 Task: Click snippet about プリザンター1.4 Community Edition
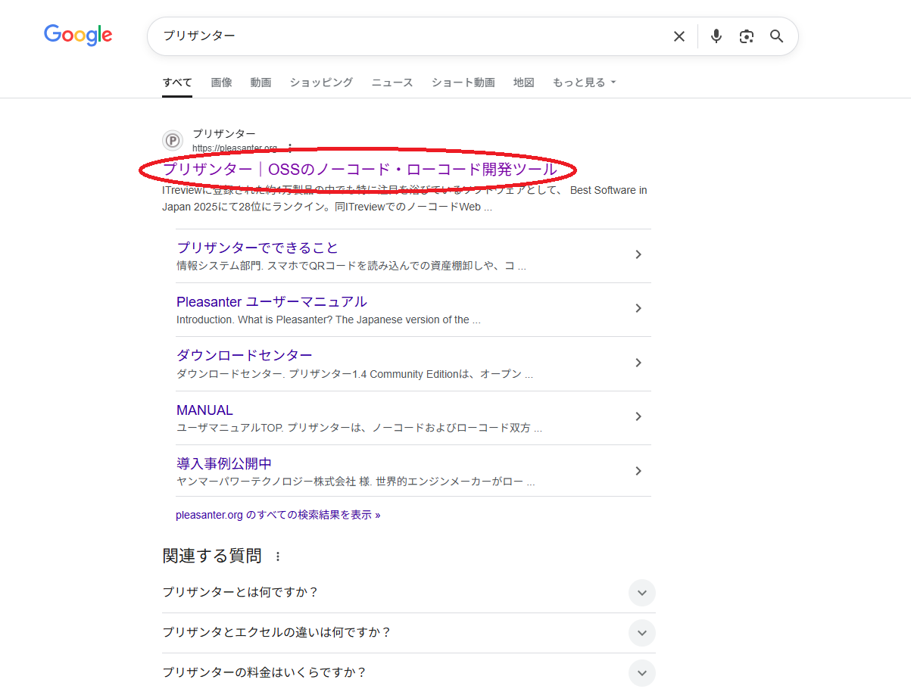pos(355,374)
